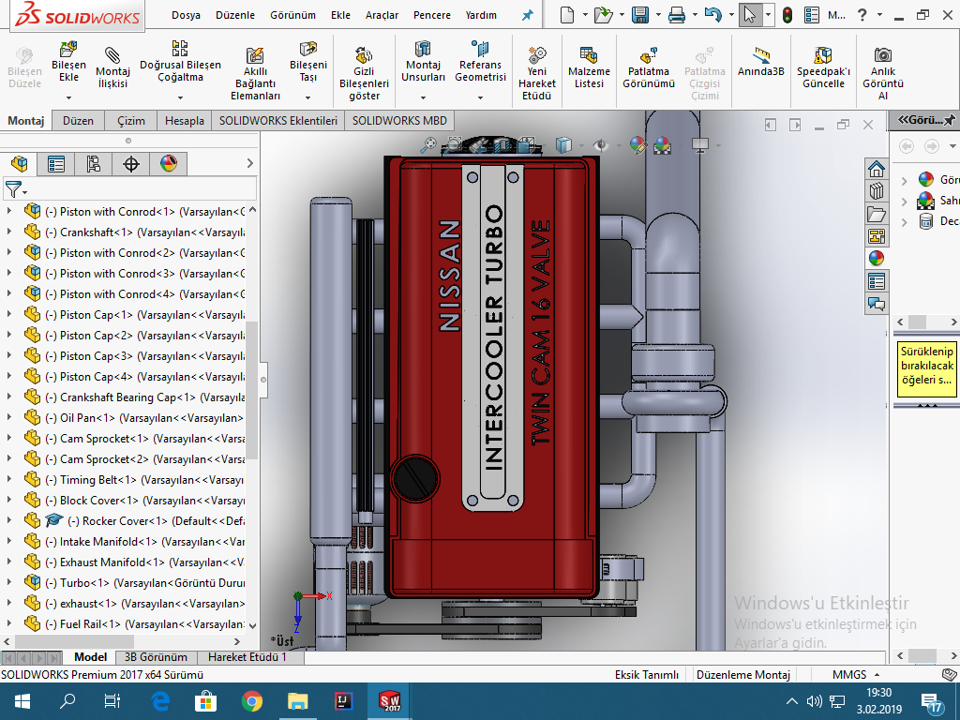Image resolution: width=960 pixels, height=720 pixels.
Task: Click the tree filter funnel icon
Action: [14, 189]
